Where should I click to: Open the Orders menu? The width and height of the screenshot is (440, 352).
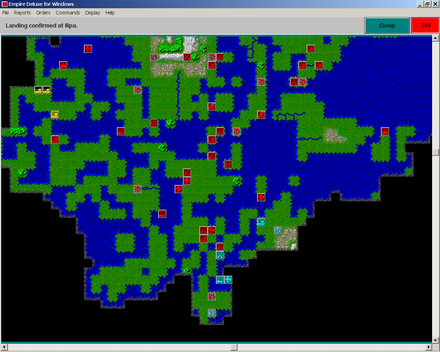pos(43,13)
